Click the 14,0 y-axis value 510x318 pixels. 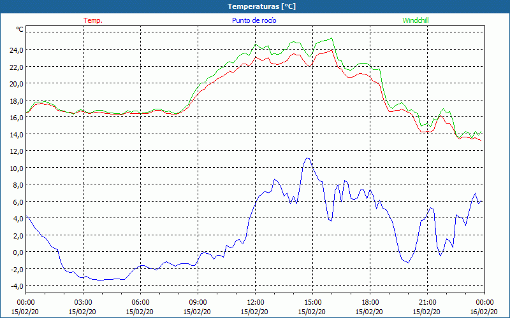point(17,134)
